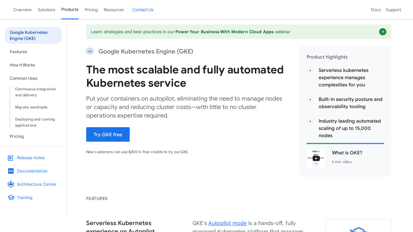Viewport: 413px width, 232px height.
Task: Click the Power Your Business webinar banner text
Action: (x=224, y=32)
